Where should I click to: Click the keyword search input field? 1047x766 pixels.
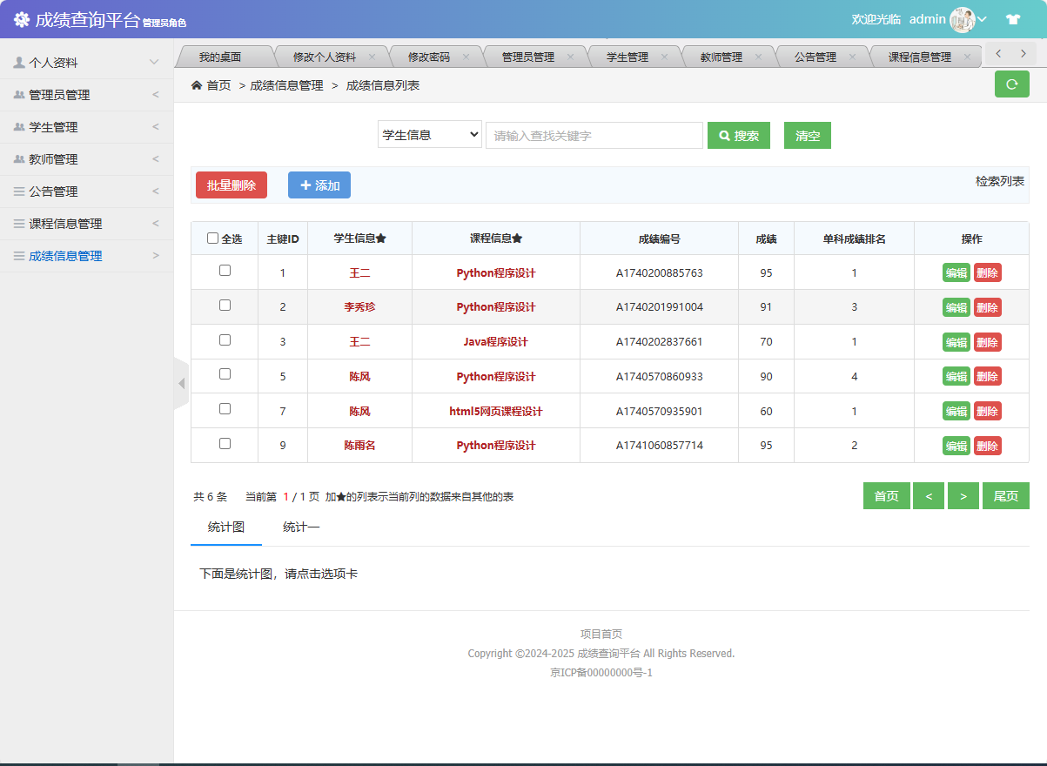[x=594, y=135]
